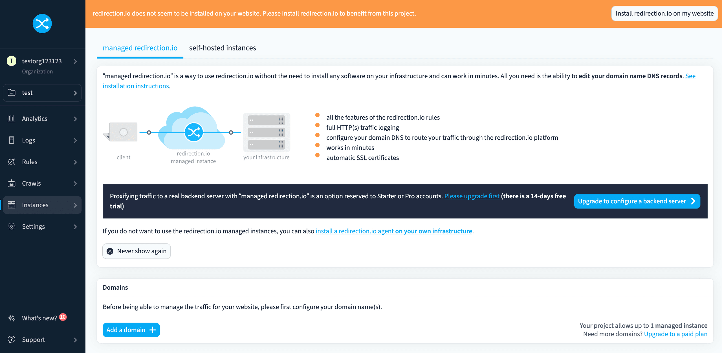Click the Organization label under testorg123123

click(37, 72)
